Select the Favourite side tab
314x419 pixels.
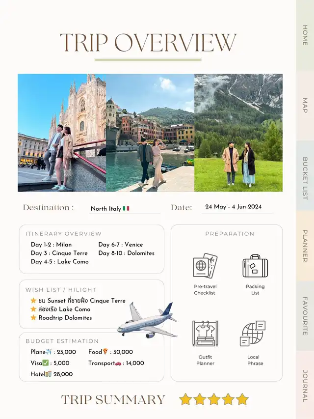[305, 316]
